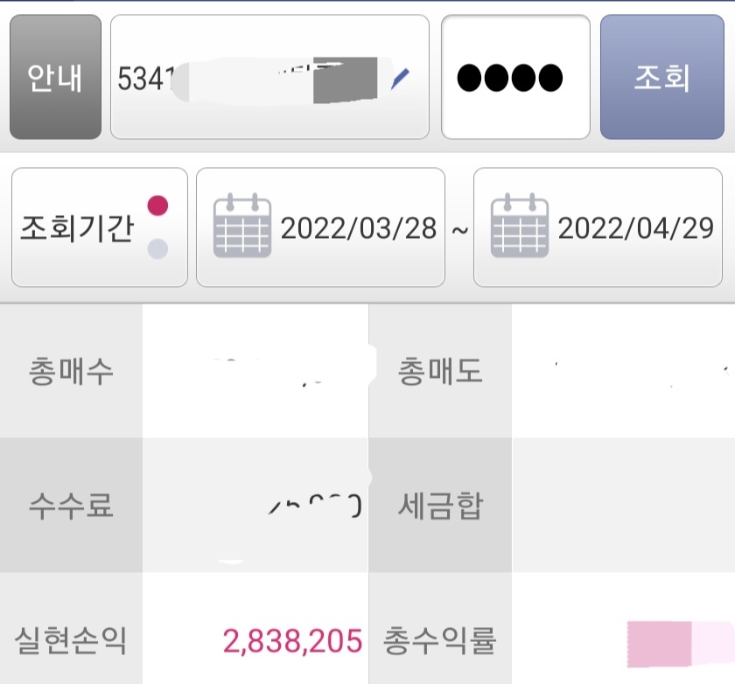Select the grey dot in 조회기간
Screen dimensions: 735x684
click(x=157, y=248)
